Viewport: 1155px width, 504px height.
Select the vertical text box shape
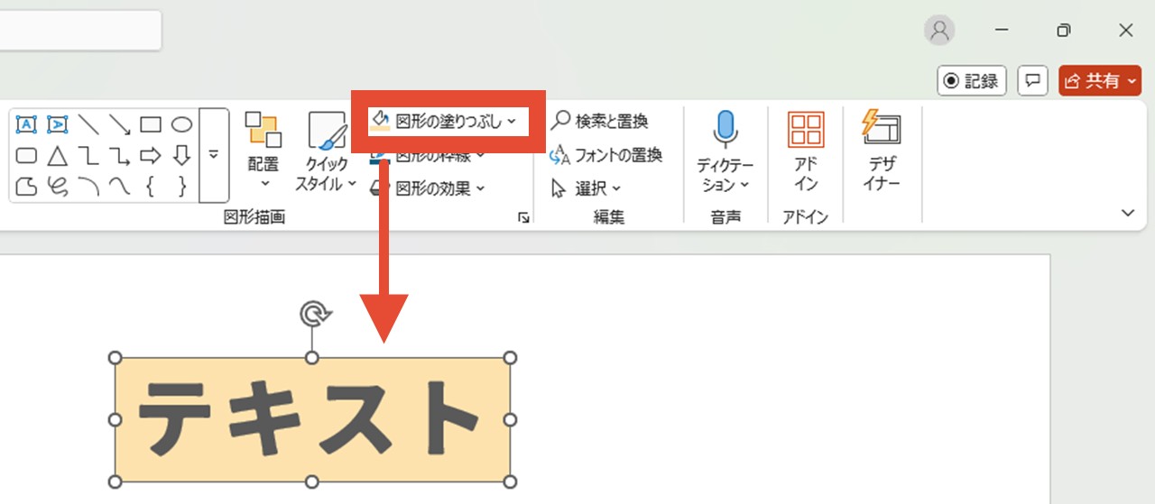tap(58, 124)
